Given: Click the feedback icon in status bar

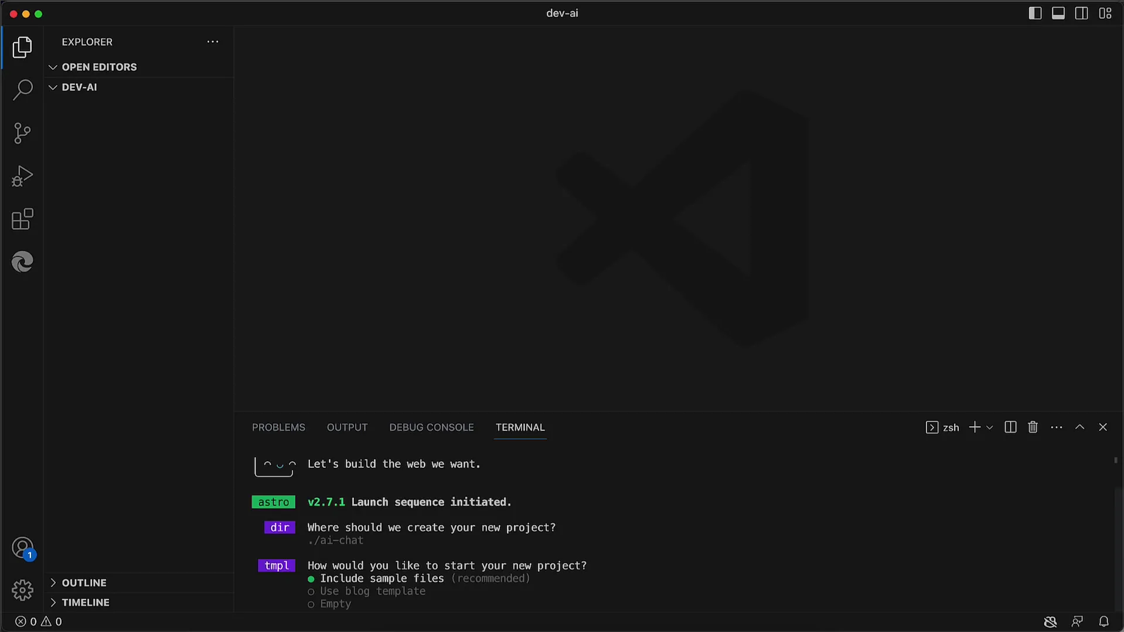Looking at the screenshot, I should pos(1077,621).
